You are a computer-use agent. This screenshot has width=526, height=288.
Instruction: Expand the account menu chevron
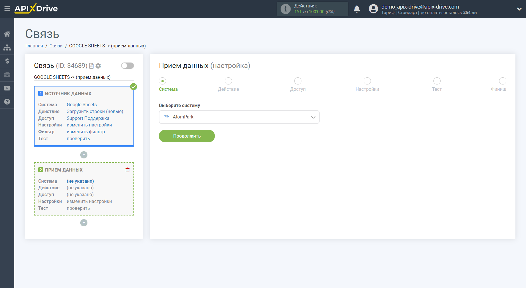tap(519, 9)
